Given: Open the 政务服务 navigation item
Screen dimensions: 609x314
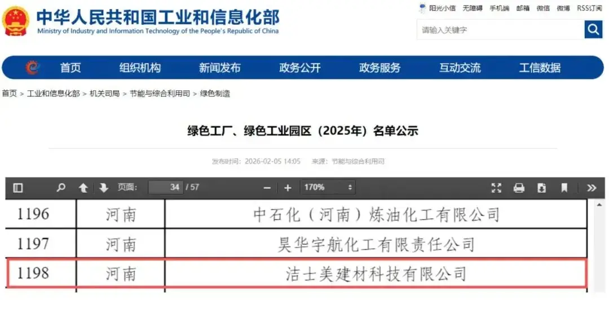Looking at the screenshot, I should (x=380, y=68).
